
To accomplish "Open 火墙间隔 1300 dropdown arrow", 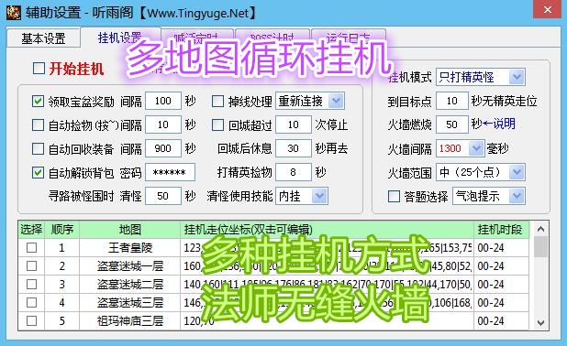I will pos(476,148).
